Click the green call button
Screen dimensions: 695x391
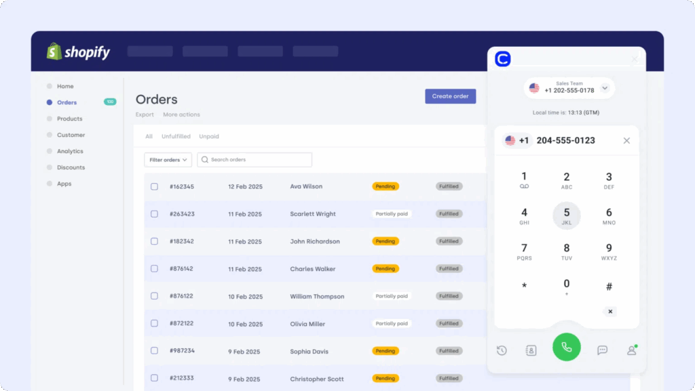click(566, 347)
